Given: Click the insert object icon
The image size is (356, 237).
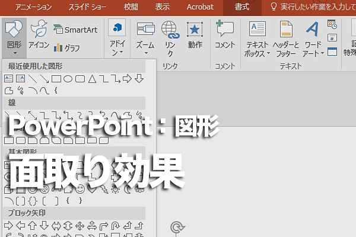Looking at the screenshot, I should point(332,52).
